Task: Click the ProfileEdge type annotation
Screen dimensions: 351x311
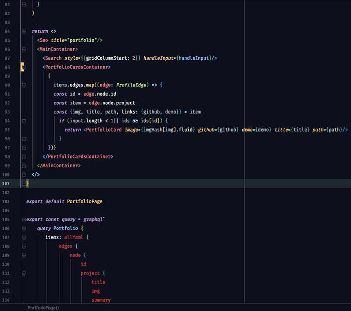Action: pos(131,85)
